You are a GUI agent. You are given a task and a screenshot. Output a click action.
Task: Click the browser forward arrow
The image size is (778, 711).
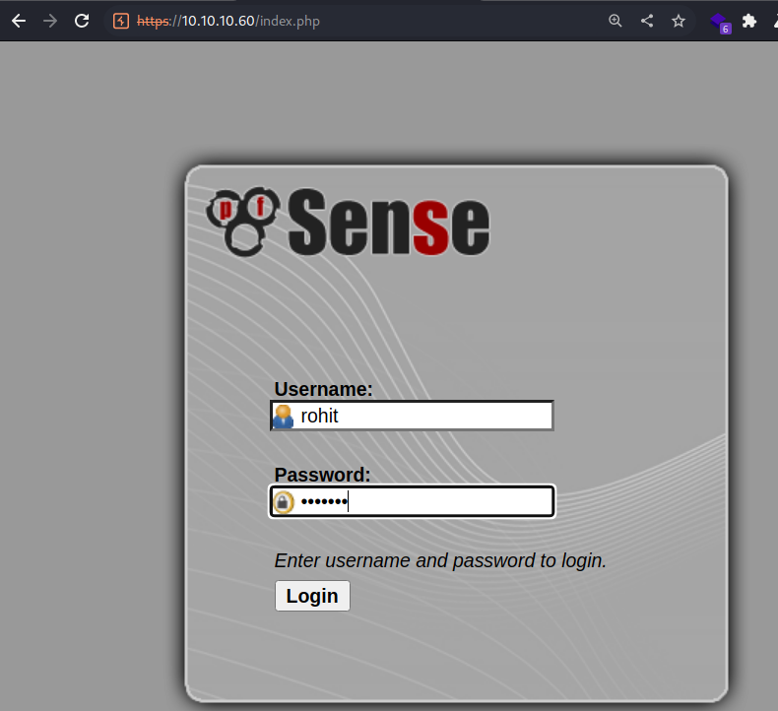coord(50,21)
